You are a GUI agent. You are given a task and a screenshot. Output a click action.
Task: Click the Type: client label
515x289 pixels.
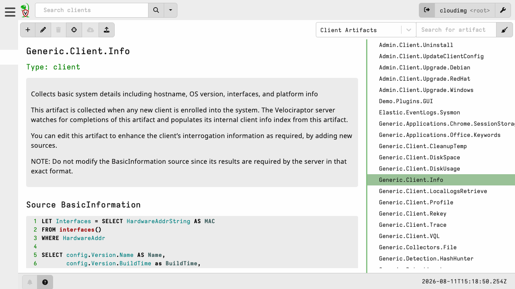(x=53, y=67)
